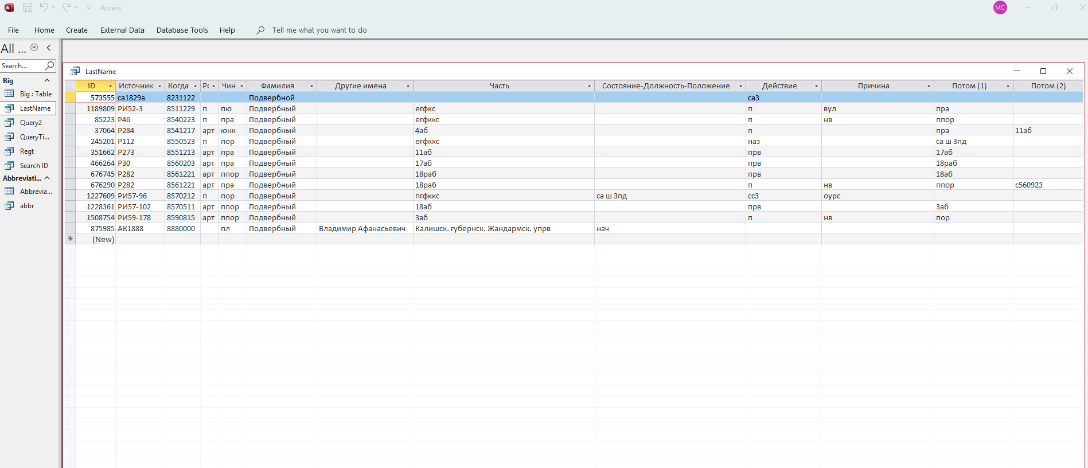Viewport: 1088px width, 468px height.
Task: Open Regt query in navigation pane
Action: point(28,151)
